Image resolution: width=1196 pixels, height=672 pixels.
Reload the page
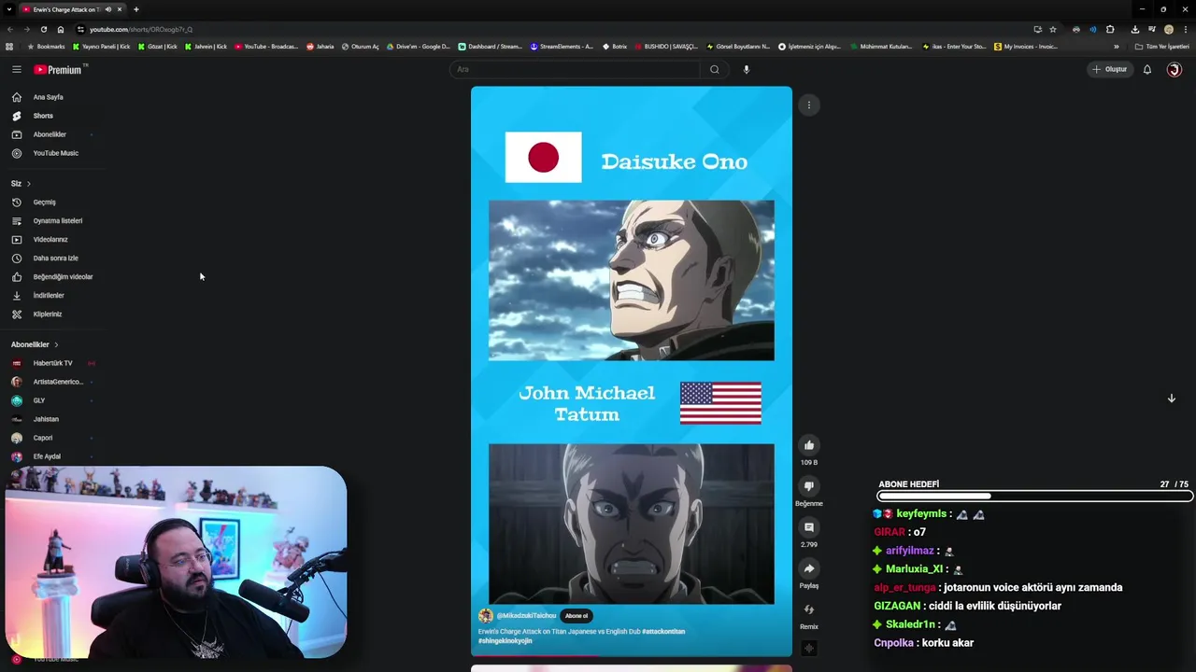click(43, 29)
